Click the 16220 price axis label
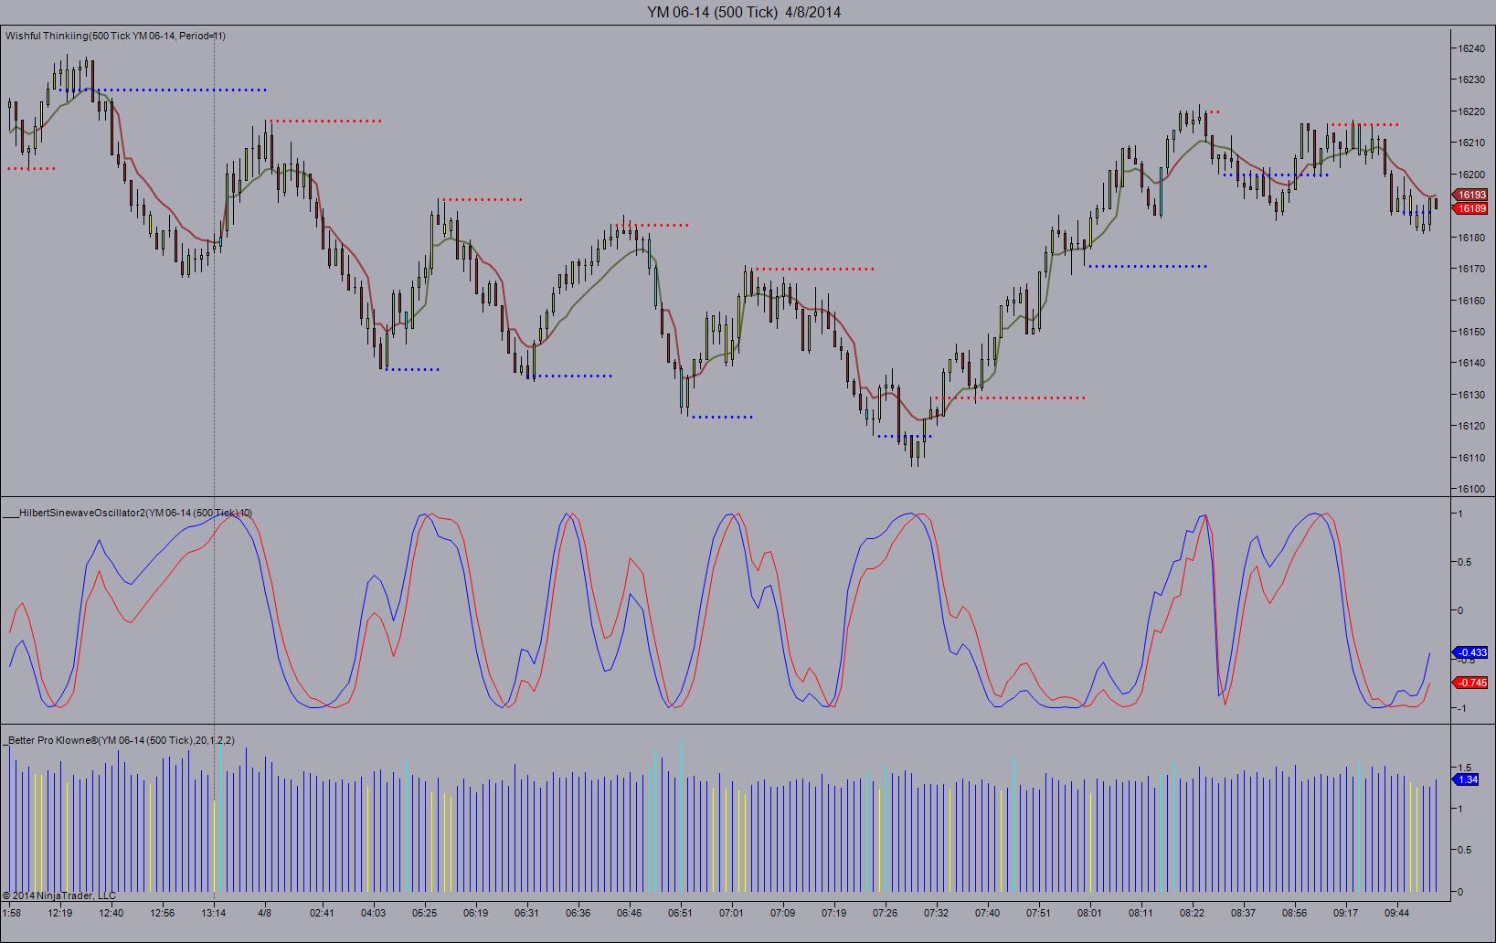1496x943 pixels. click(1471, 111)
